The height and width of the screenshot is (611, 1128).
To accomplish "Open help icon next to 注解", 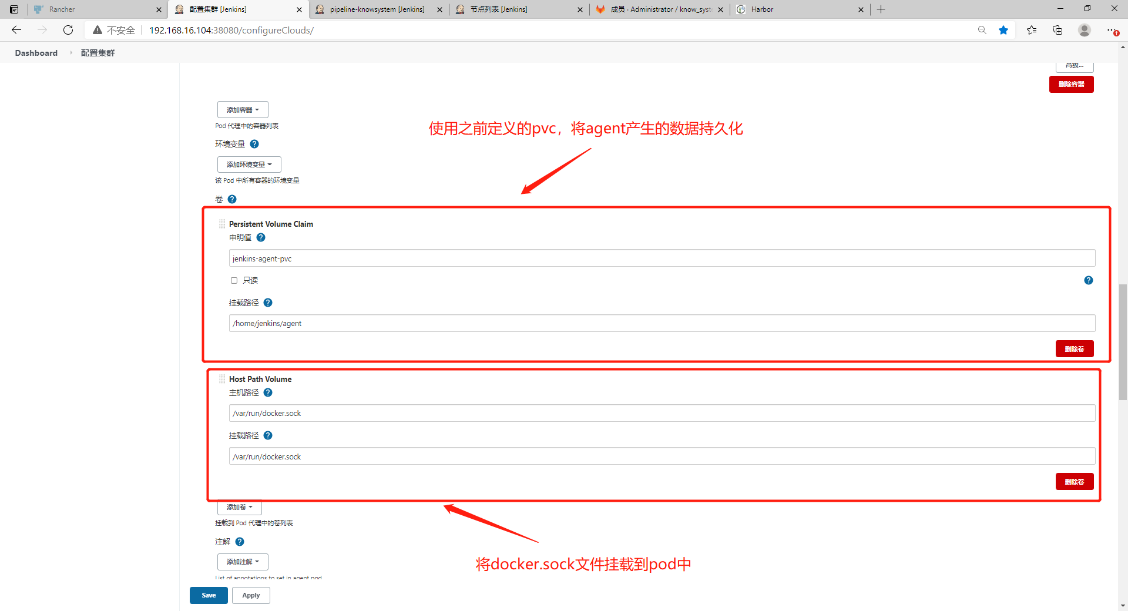I will pyautogui.click(x=240, y=542).
